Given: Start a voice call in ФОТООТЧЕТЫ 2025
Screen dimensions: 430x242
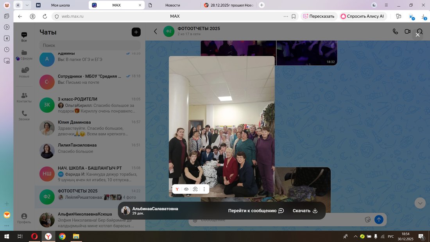Looking at the screenshot, I should coord(395,31).
